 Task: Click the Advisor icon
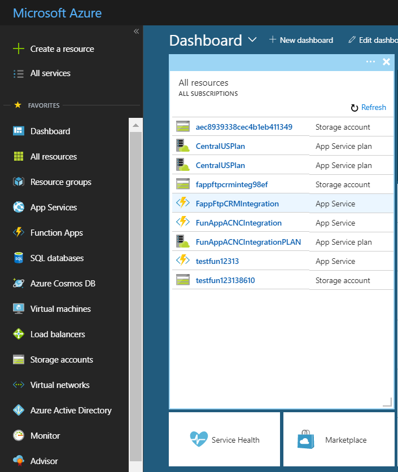point(19,461)
